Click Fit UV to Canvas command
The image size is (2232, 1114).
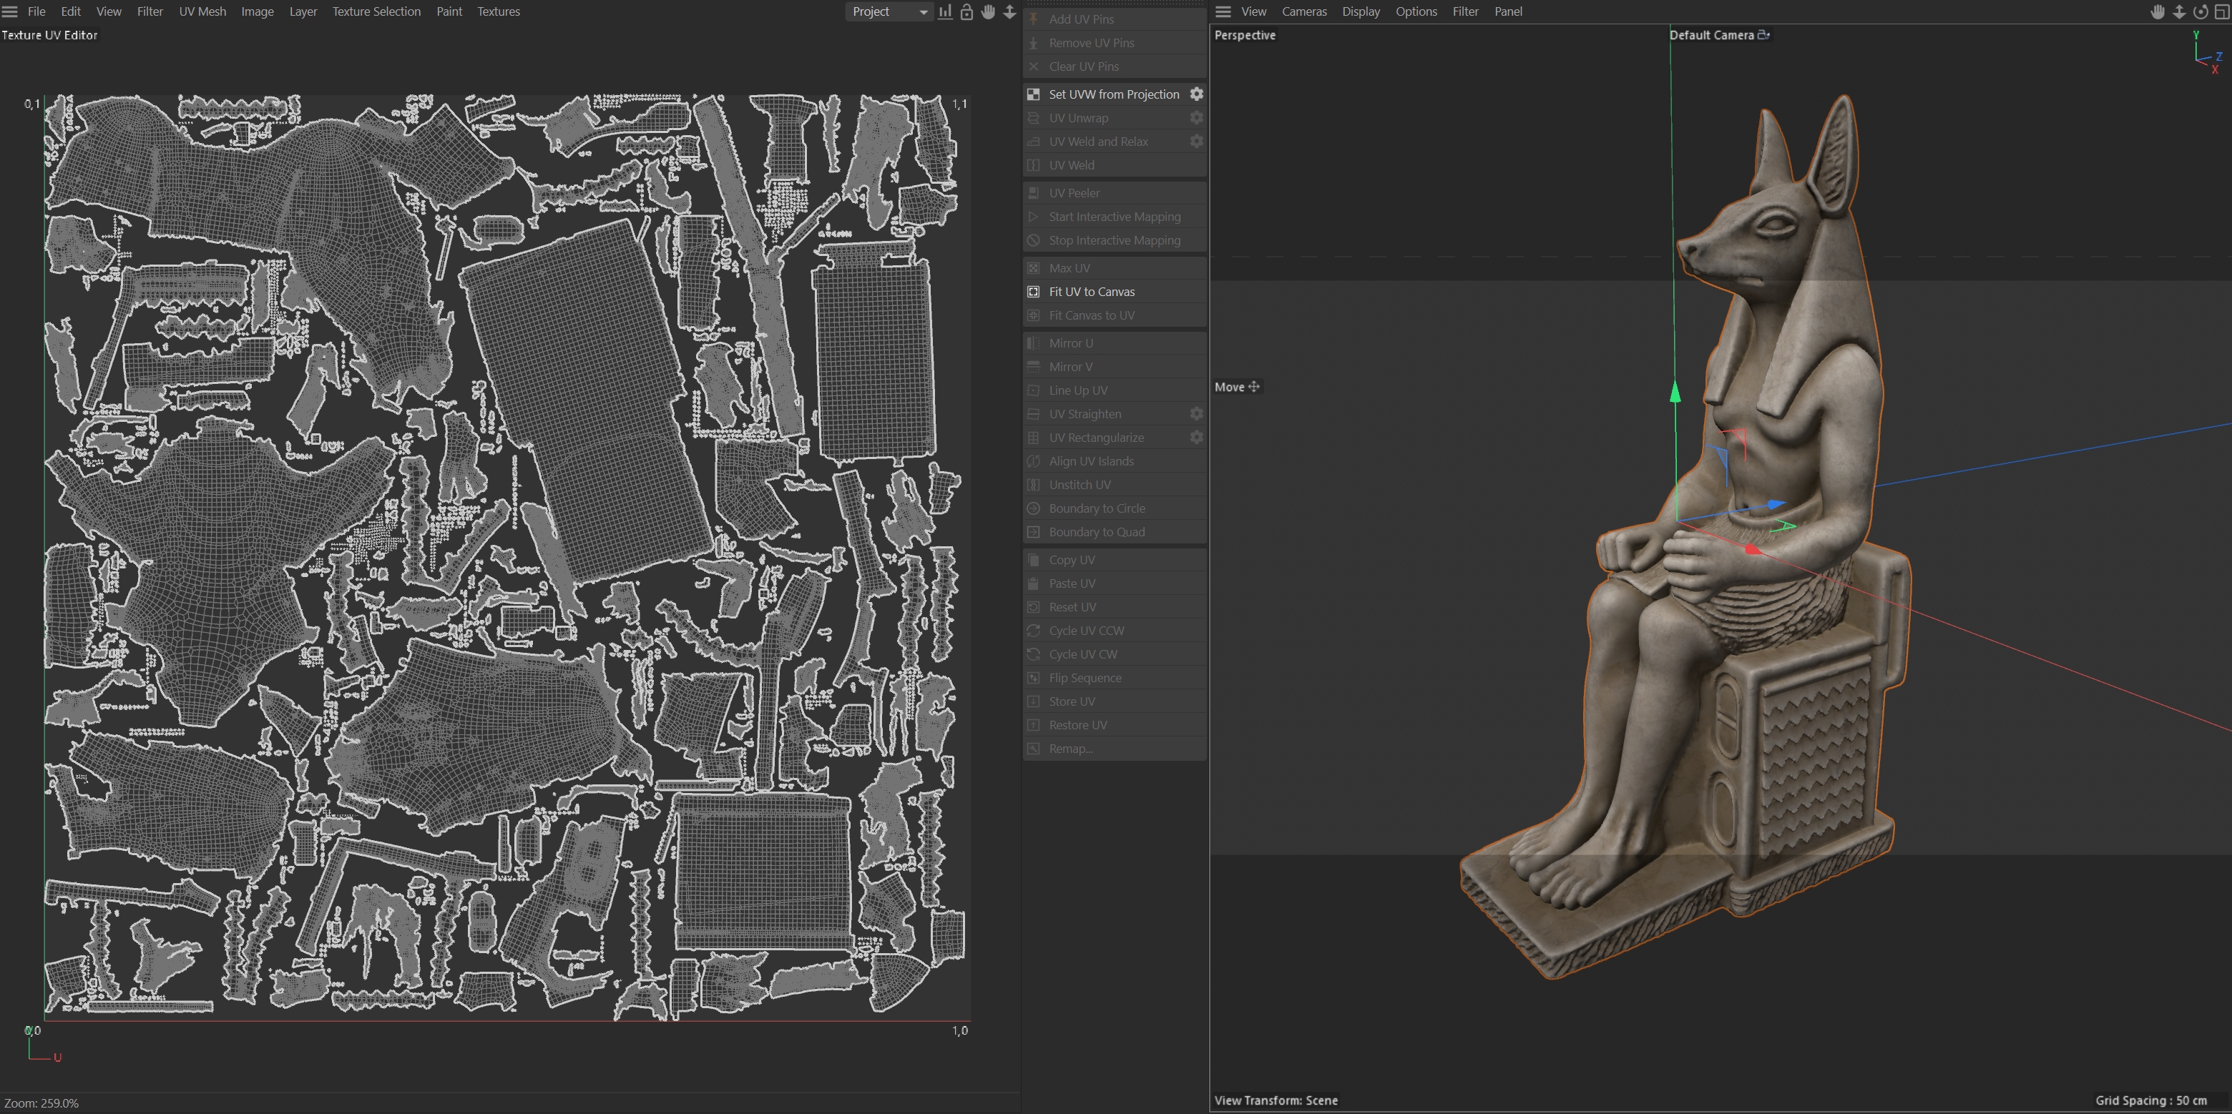pyautogui.click(x=1091, y=292)
